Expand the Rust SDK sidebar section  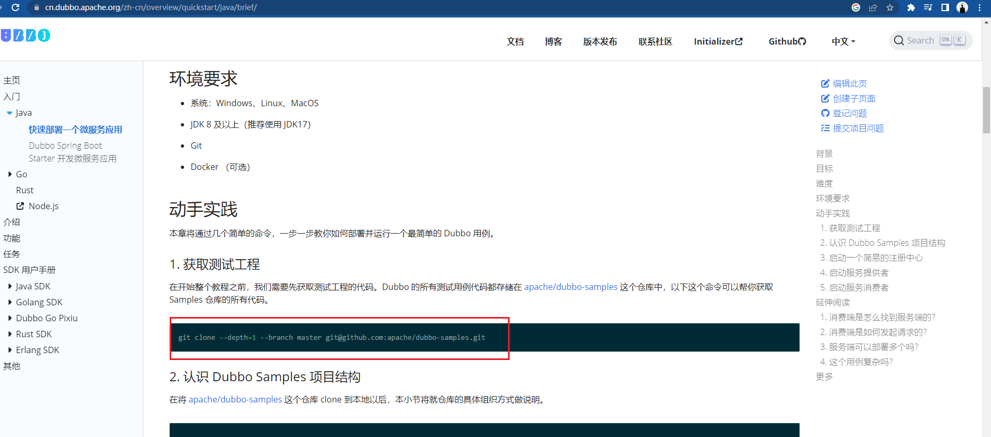click(x=10, y=334)
